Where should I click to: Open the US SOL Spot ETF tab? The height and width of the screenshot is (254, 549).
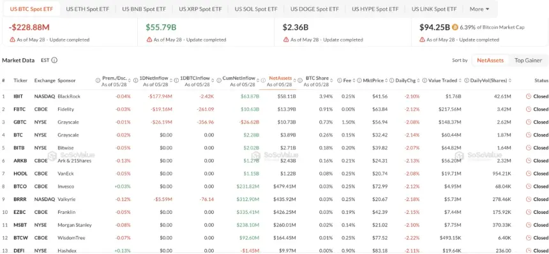256,9
